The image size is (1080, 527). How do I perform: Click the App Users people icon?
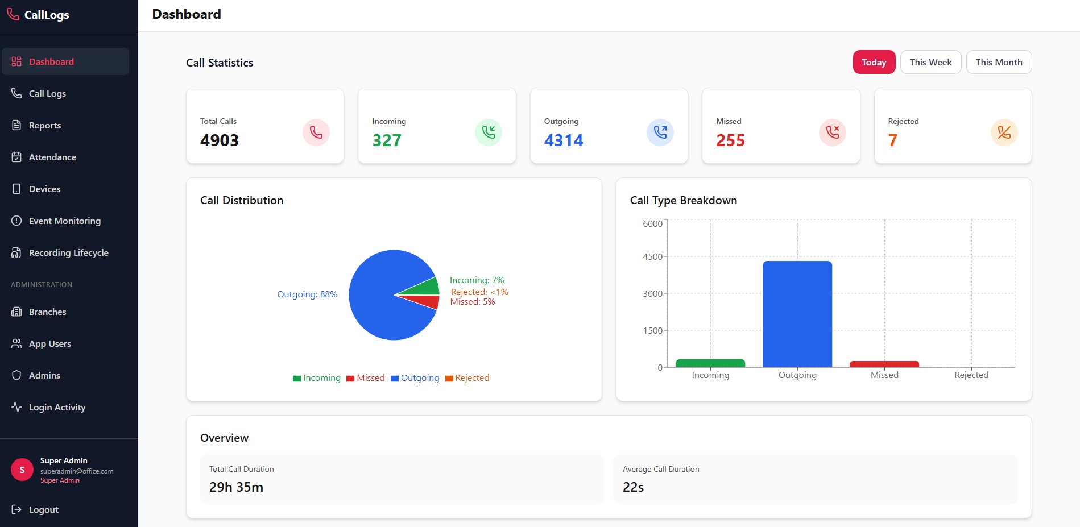tap(17, 343)
